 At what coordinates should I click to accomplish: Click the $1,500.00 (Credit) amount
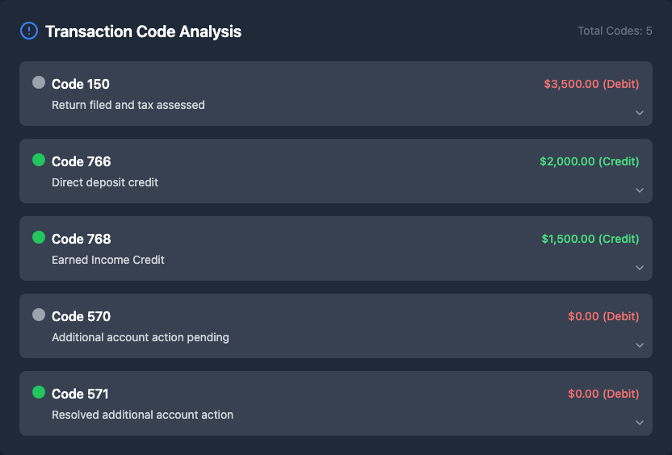tap(590, 239)
